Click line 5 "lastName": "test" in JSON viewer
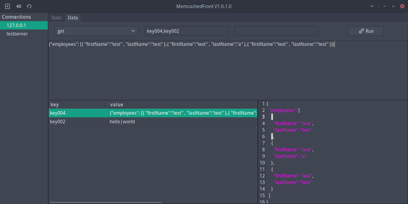 (293, 130)
